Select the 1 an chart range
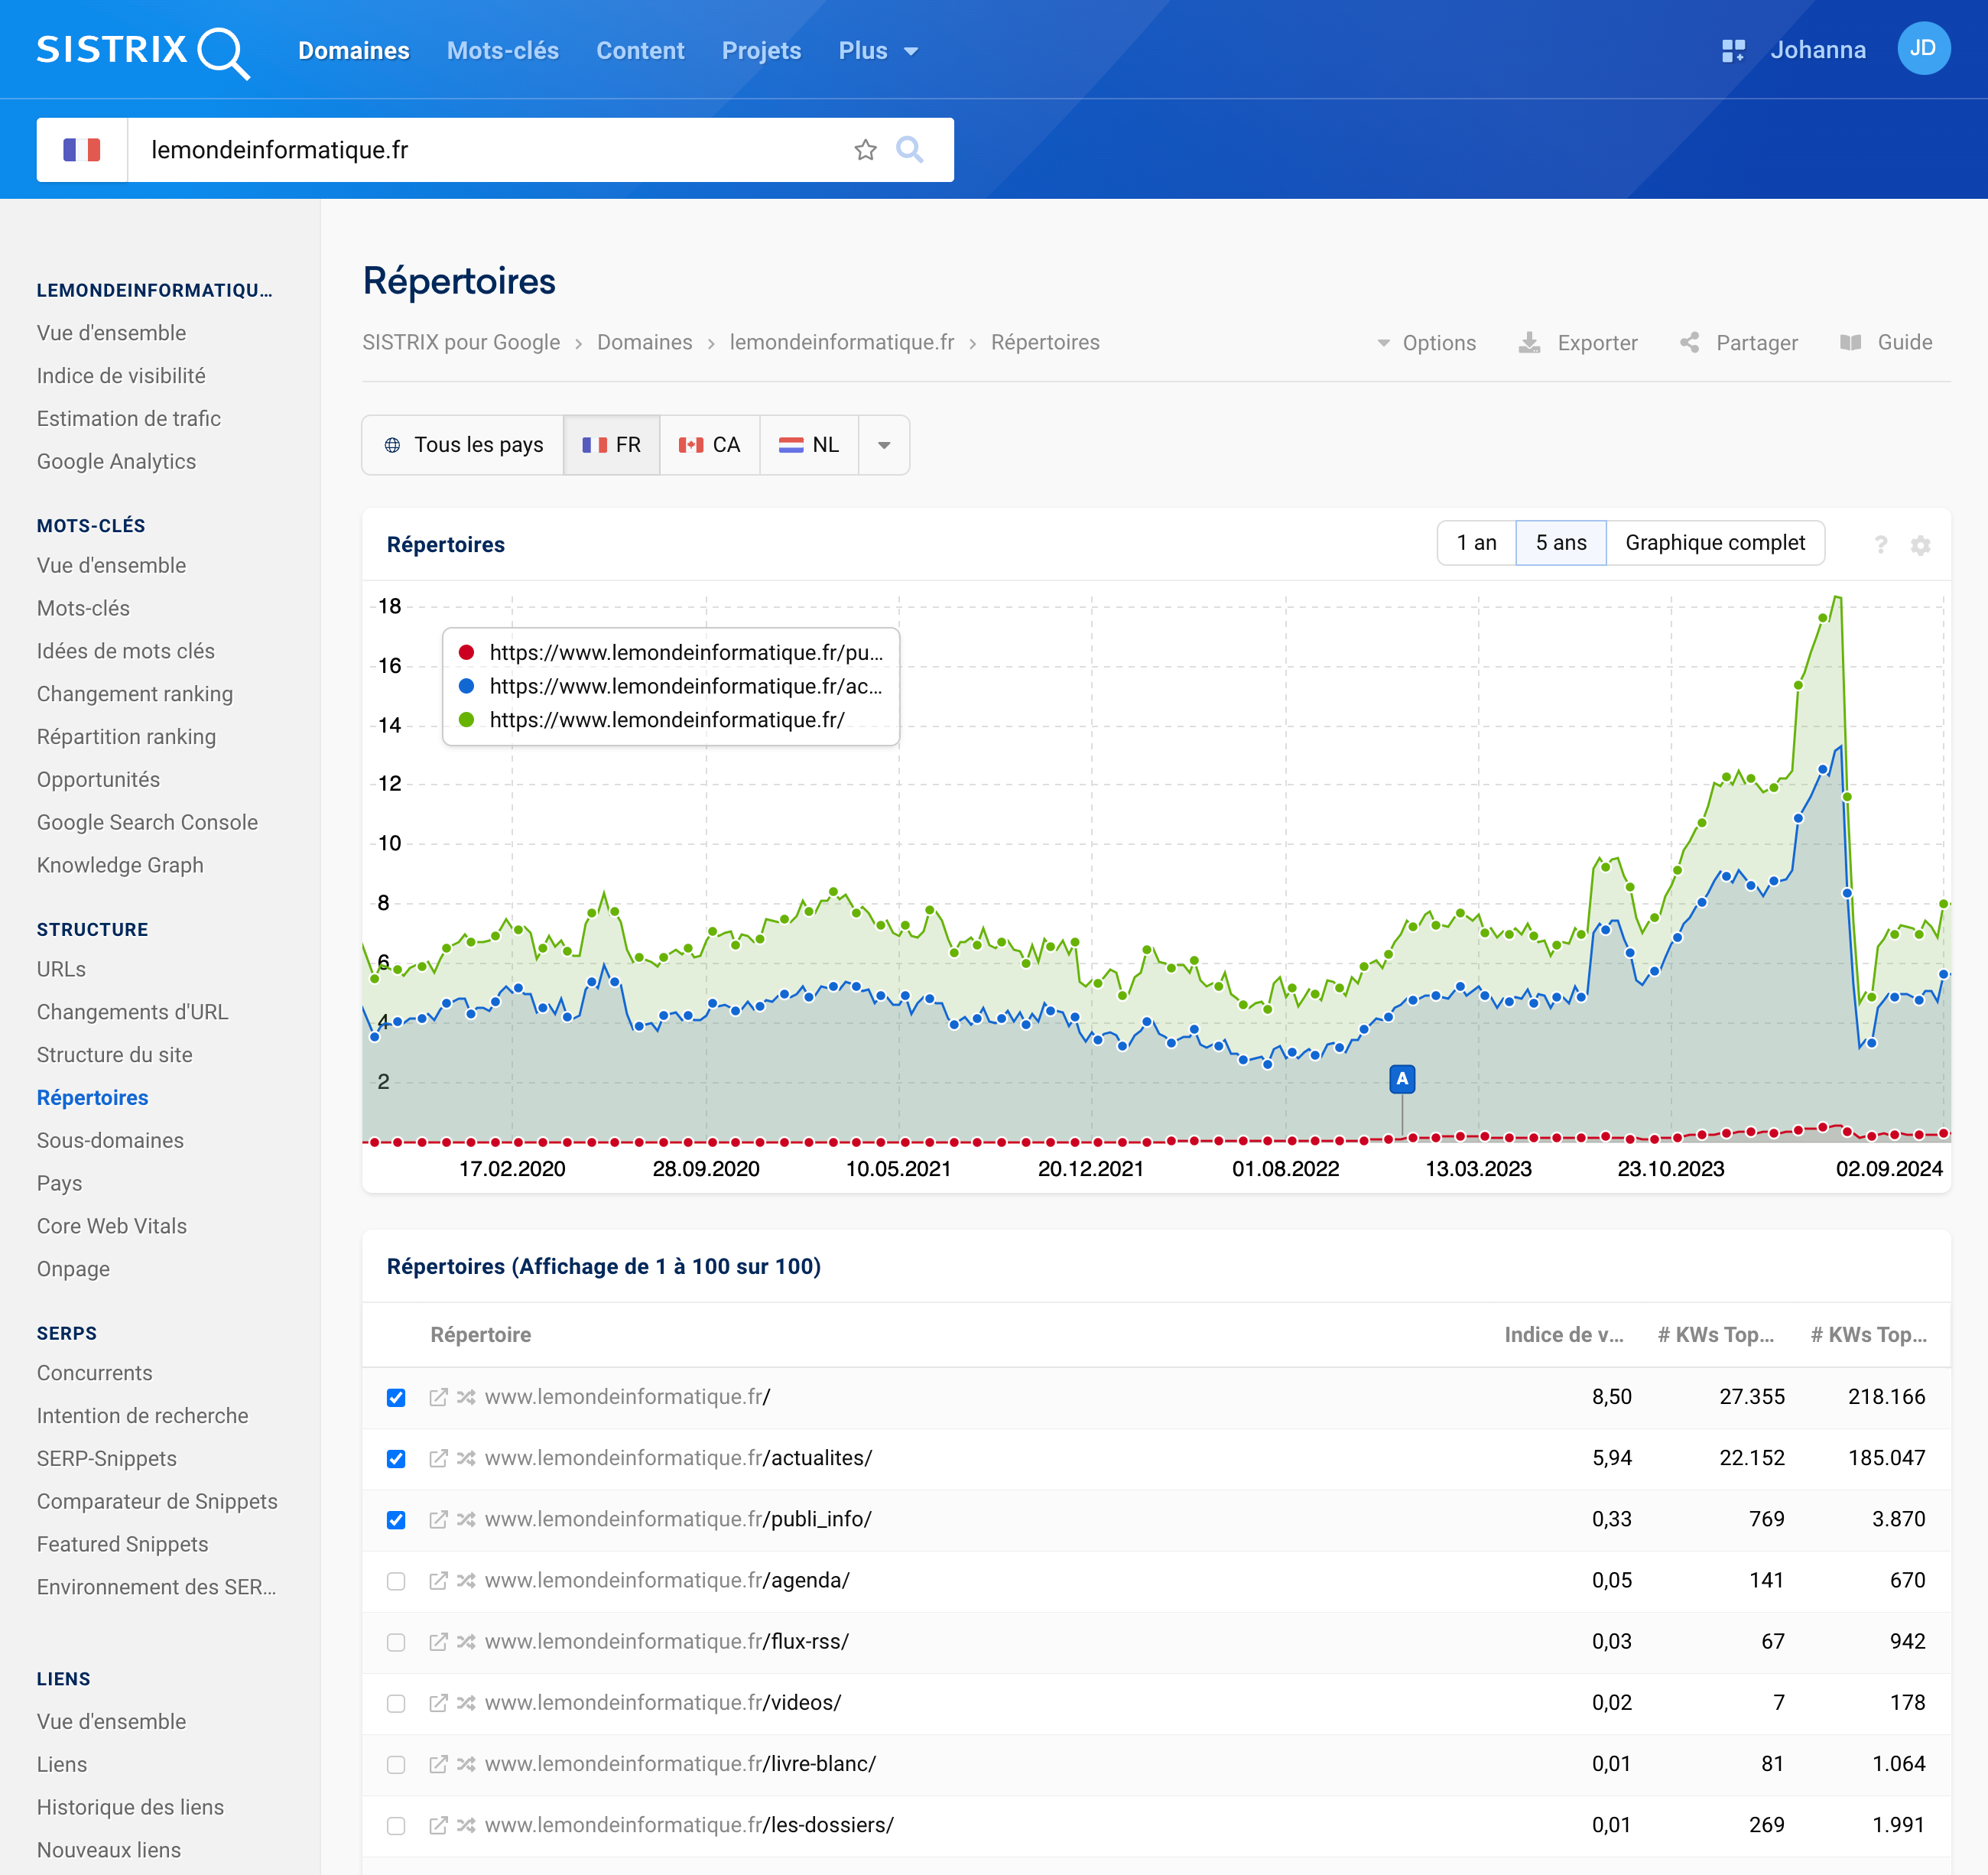Viewport: 1988px width, 1875px height. pos(1476,542)
